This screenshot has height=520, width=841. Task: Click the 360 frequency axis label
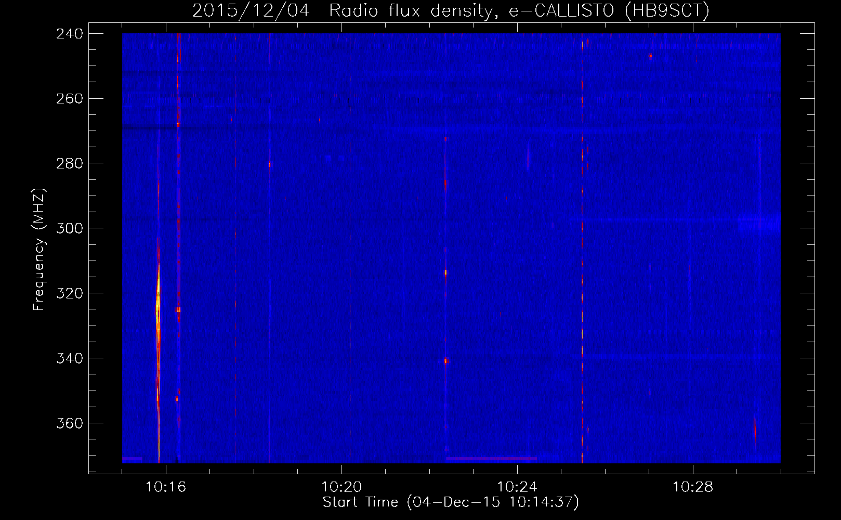(70, 423)
